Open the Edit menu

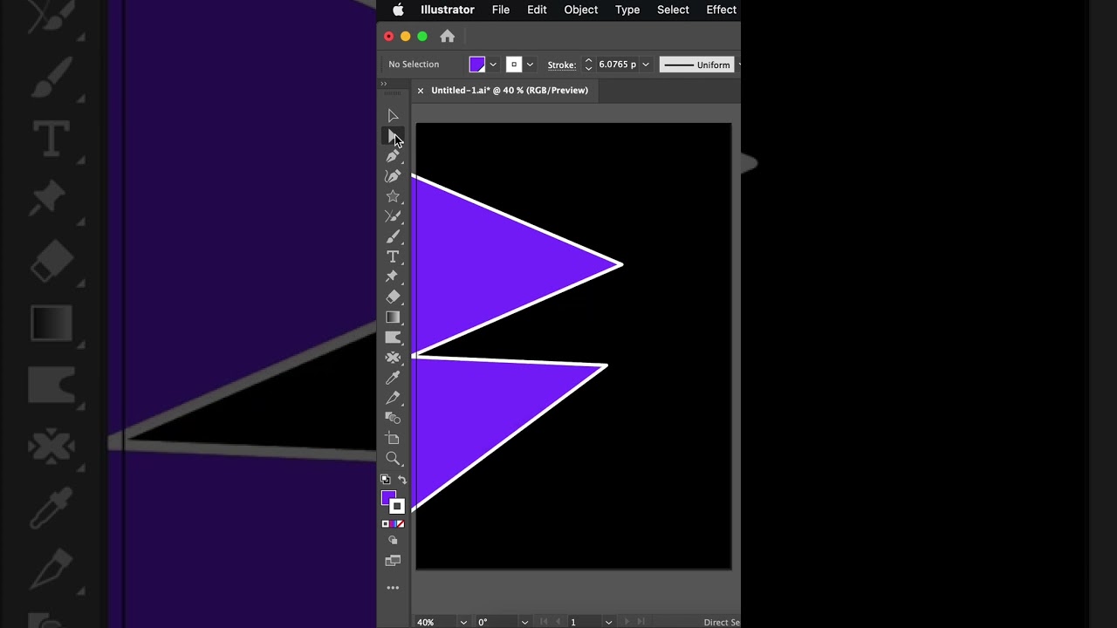click(537, 10)
